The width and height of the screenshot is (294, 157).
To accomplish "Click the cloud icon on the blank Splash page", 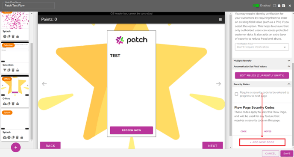I will click(x=5, y=137).
